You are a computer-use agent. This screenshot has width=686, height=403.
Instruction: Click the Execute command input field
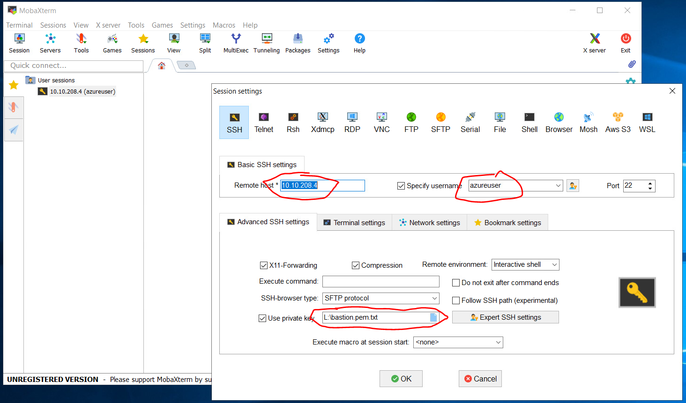(381, 281)
